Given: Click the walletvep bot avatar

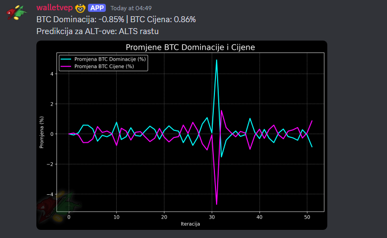Looking at the screenshot, I should click(17, 12).
